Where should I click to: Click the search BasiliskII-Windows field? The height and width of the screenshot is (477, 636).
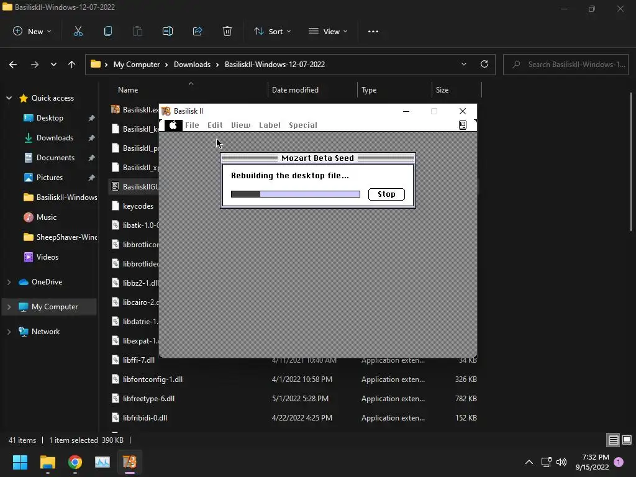[x=566, y=65]
